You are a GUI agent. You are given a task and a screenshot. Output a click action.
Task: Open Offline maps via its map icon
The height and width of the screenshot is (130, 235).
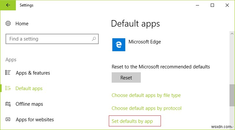click(x=8, y=104)
